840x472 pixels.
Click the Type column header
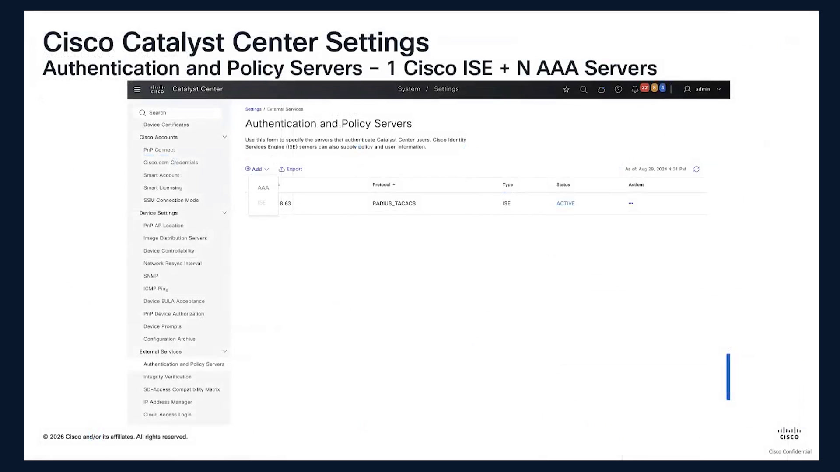coord(507,184)
